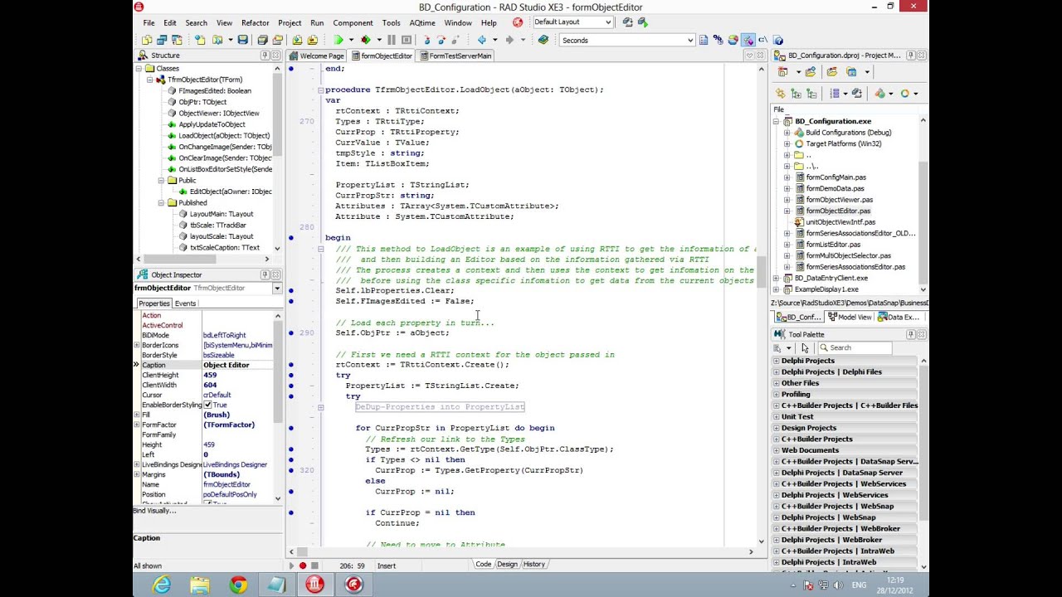Expand formConfigMain.pas in Project Manager
The width and height of the screenshot is (1062, 597).
click(787, 177)
